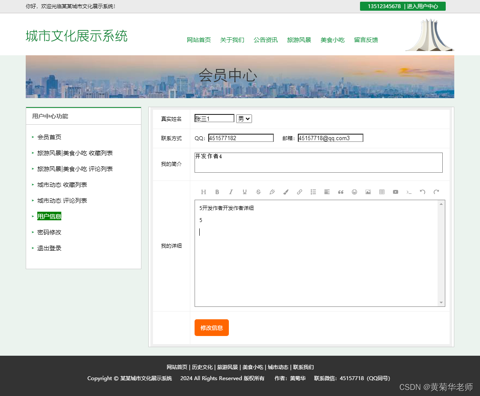Click 进入用户中心 in the top bar
The height and width of the screenshot is (396, 480).
pyautogui.click(x=422, y=6)
